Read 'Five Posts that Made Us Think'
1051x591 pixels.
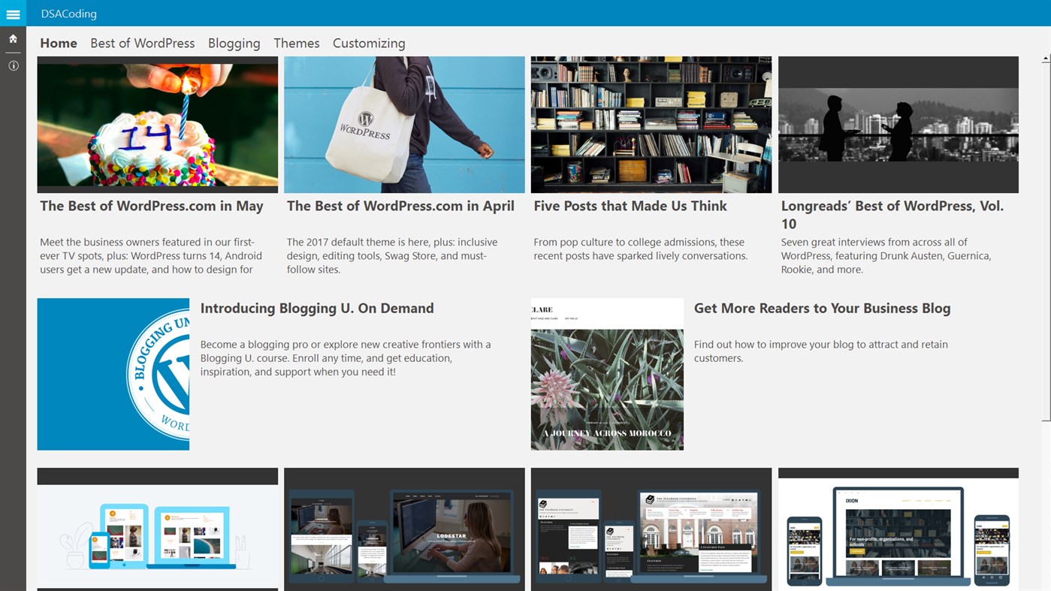pos(630,207)
